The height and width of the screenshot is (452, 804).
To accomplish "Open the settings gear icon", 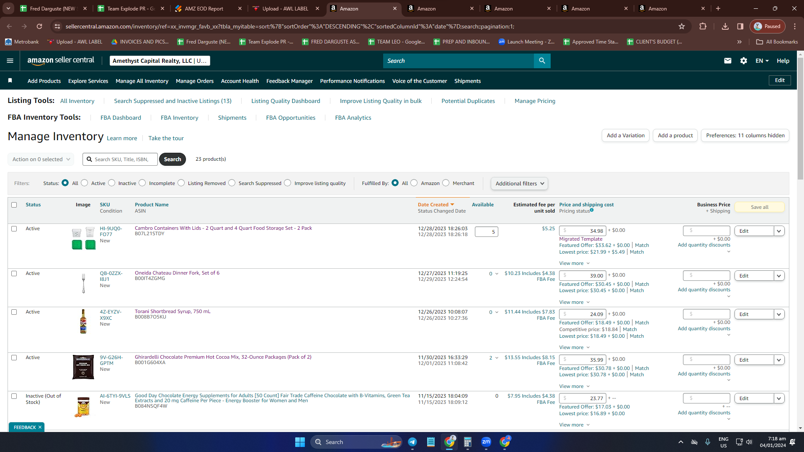I will tap(744, 61).
